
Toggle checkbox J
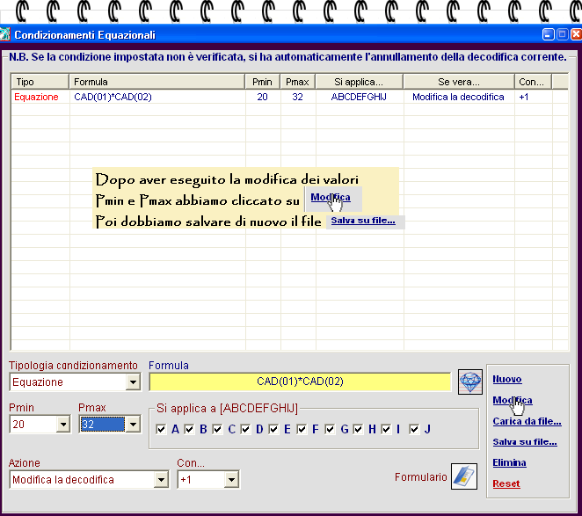414,430
